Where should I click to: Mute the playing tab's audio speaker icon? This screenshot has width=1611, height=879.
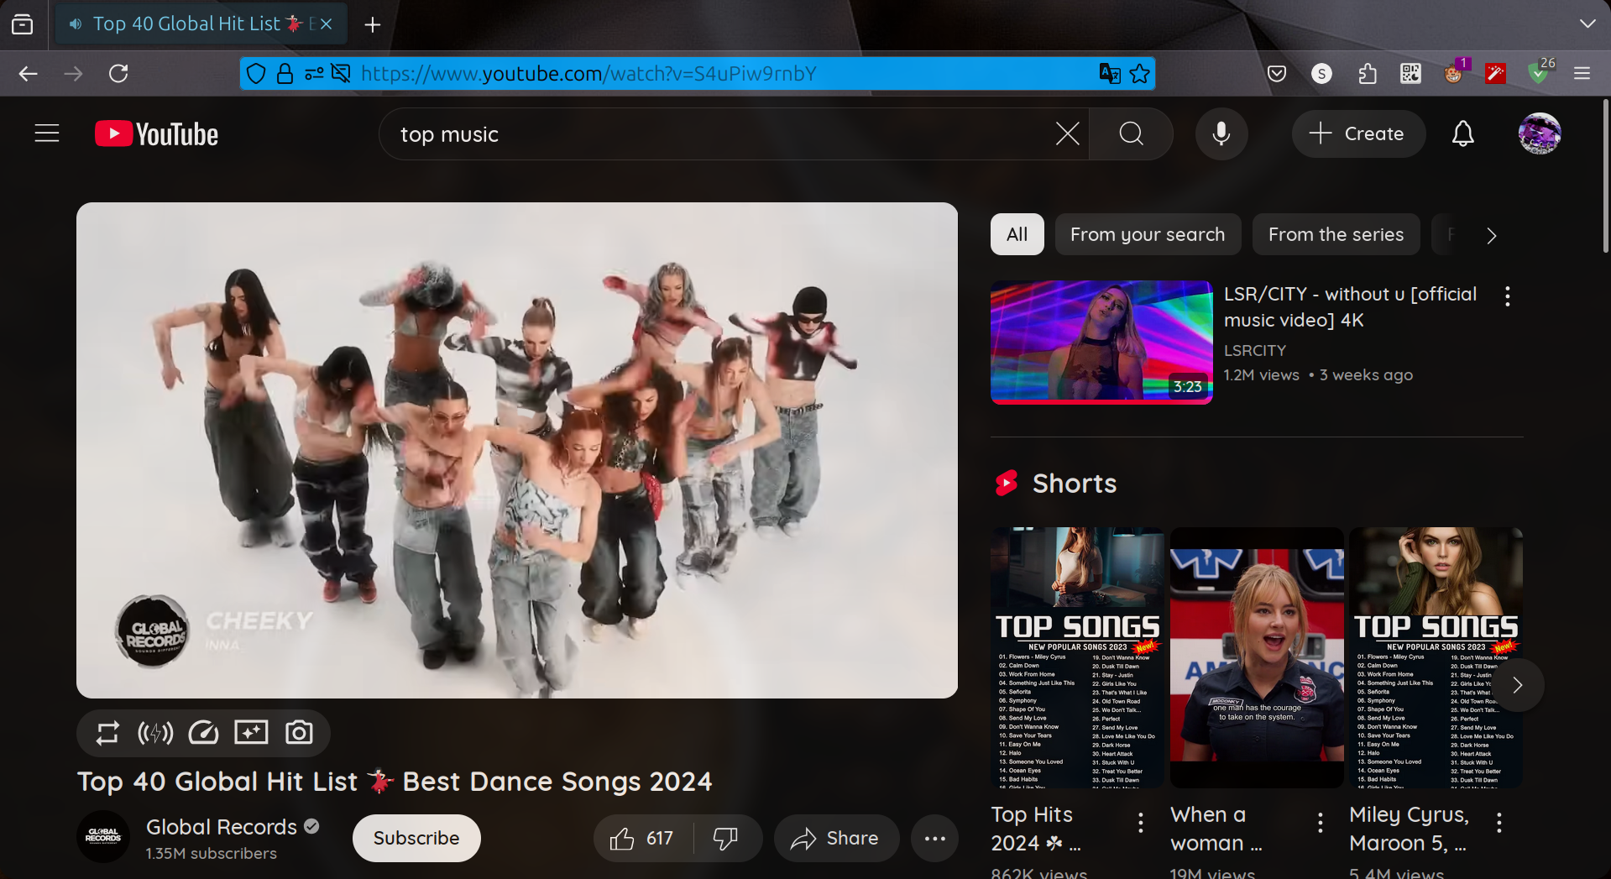(x=76, y=24)
